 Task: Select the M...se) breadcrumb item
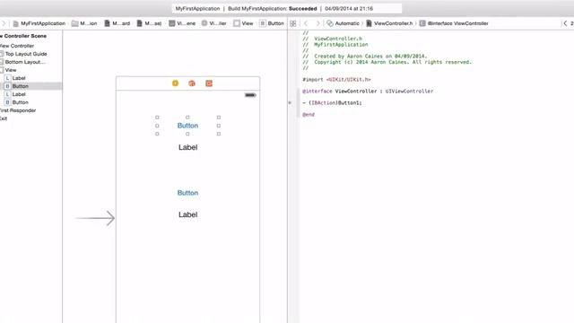point(149,23)
